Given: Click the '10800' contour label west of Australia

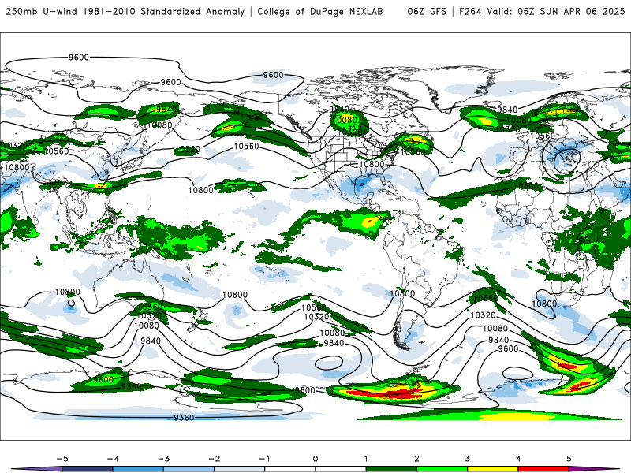Looking at the screenshot, I should 67,292.
